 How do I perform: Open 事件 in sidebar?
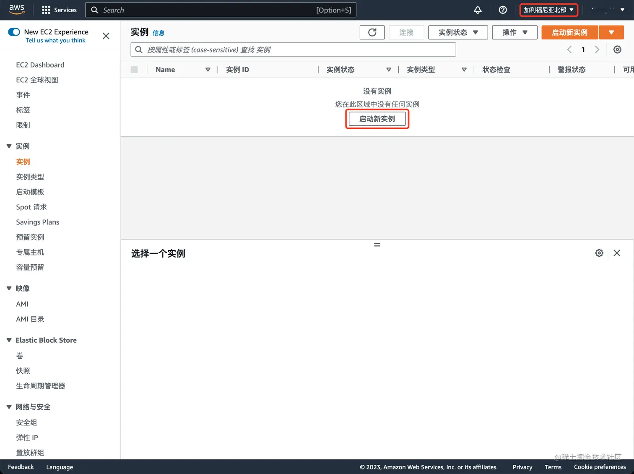click(23, 95)
